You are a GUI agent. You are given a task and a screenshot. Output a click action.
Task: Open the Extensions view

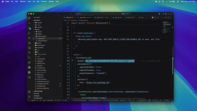29,38
